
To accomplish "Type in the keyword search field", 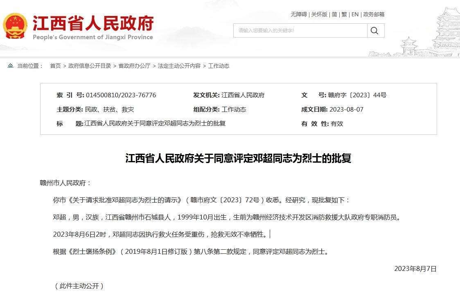I will 300,31.
